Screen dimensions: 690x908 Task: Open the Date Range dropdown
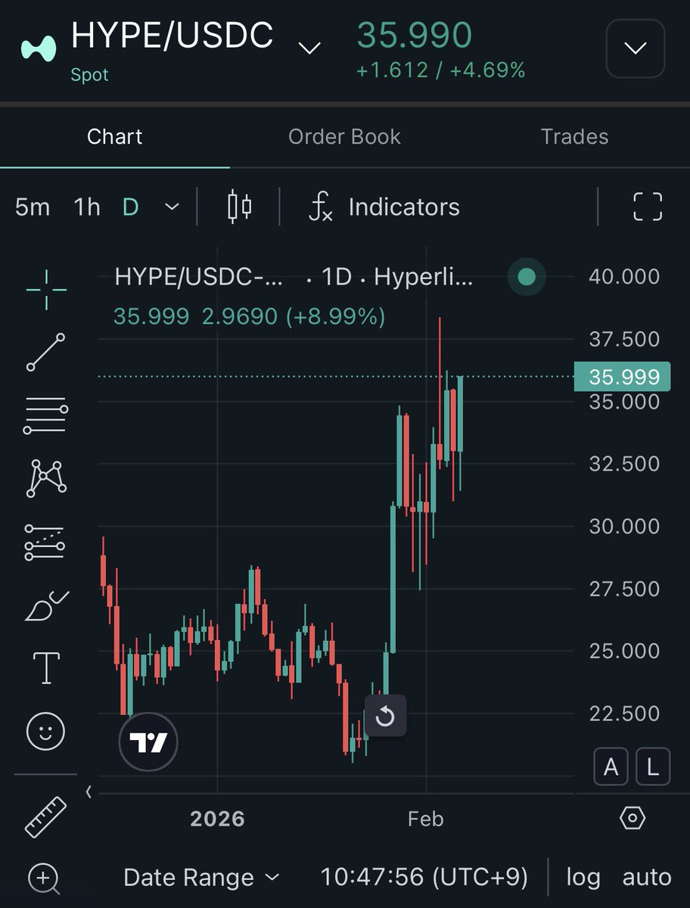201,878
